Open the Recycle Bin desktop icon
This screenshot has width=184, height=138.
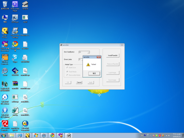pyautogui.click(x=5, y=5)
